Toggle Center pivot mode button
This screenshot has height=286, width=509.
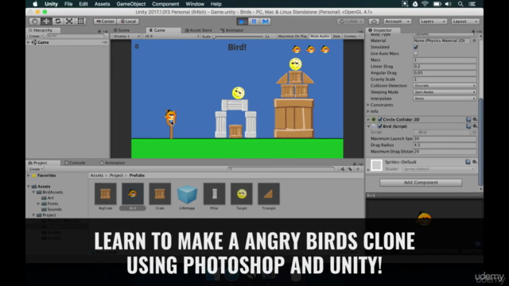[105, 21]
